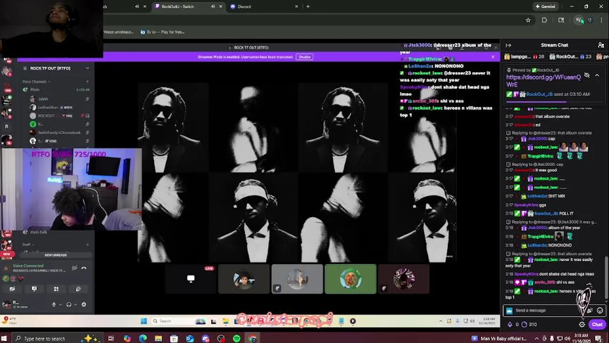Viewport: 609px width, 343px height.
Task: Close the Discord browser tab
Action: (296, 7)
